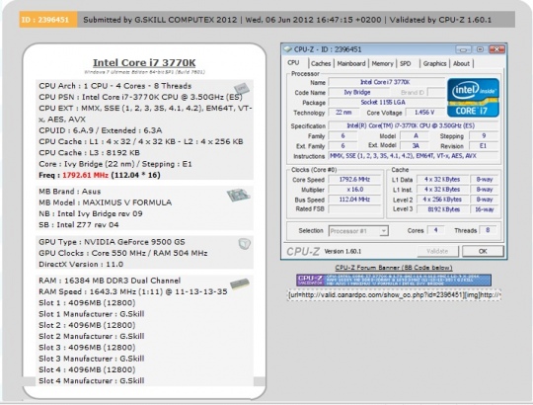Click the motherboard icon beside MB Brand
This screenshot has width=533, height=405.
pos(238,195)
